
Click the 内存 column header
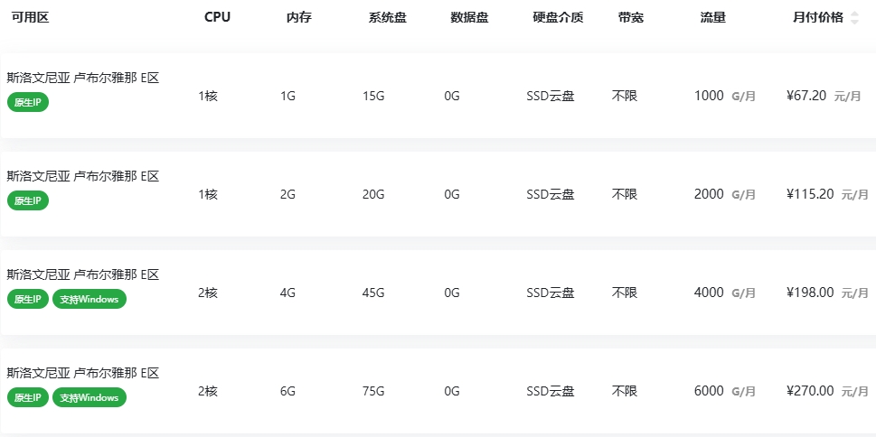(x=298, y=17)
